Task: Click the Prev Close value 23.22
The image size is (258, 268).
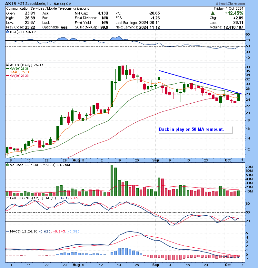Action: click(x=30, y=27)
